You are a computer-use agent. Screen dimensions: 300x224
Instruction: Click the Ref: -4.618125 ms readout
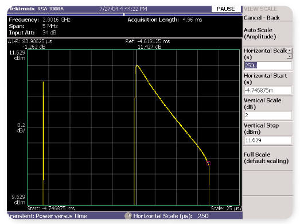[x=147, y=41]
